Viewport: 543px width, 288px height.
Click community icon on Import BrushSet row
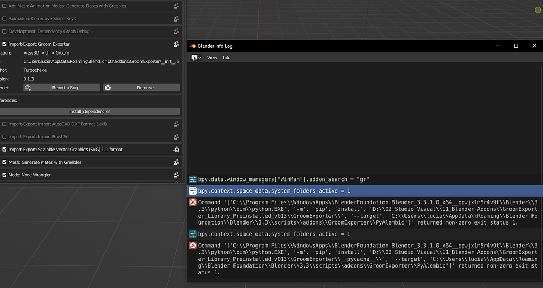[176, 137]
